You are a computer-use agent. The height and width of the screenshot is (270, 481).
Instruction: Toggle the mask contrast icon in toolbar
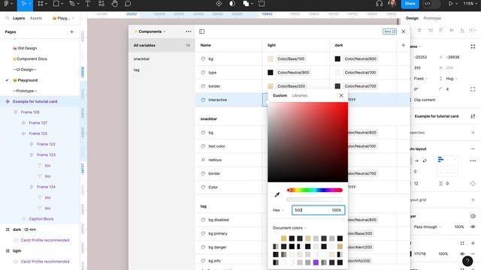coord(232,4)
